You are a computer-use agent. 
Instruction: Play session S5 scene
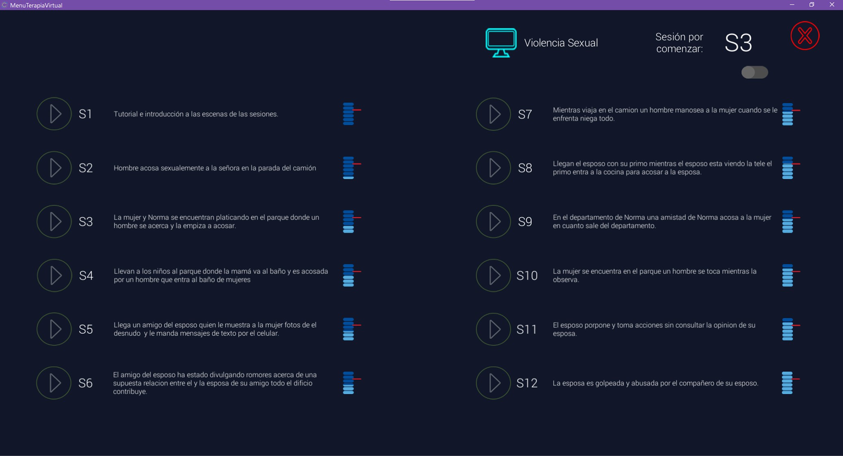[54, 329]
